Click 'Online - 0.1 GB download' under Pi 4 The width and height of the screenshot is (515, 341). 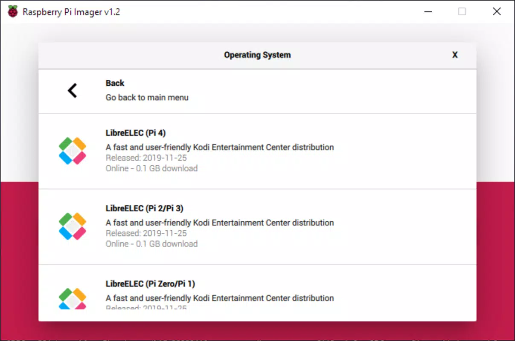pos(152,168)
